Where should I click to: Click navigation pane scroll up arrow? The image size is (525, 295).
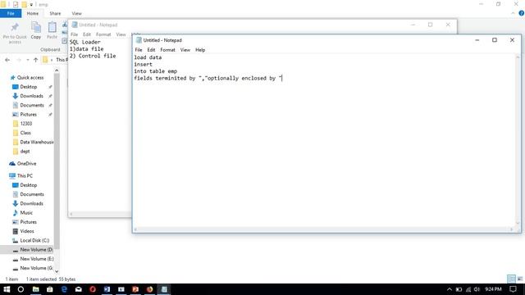(57, 70)
